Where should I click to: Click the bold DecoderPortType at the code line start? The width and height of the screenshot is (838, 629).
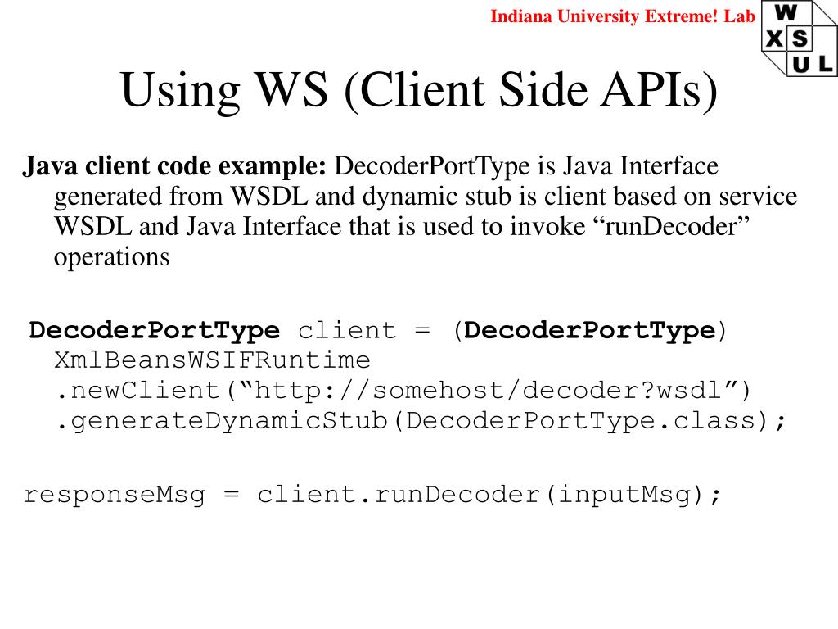pyautogui.click(x=155, y=331)
